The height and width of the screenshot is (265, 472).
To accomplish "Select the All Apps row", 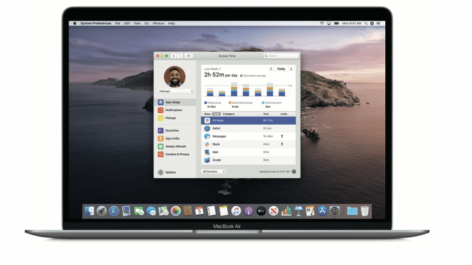I will 248,121.
